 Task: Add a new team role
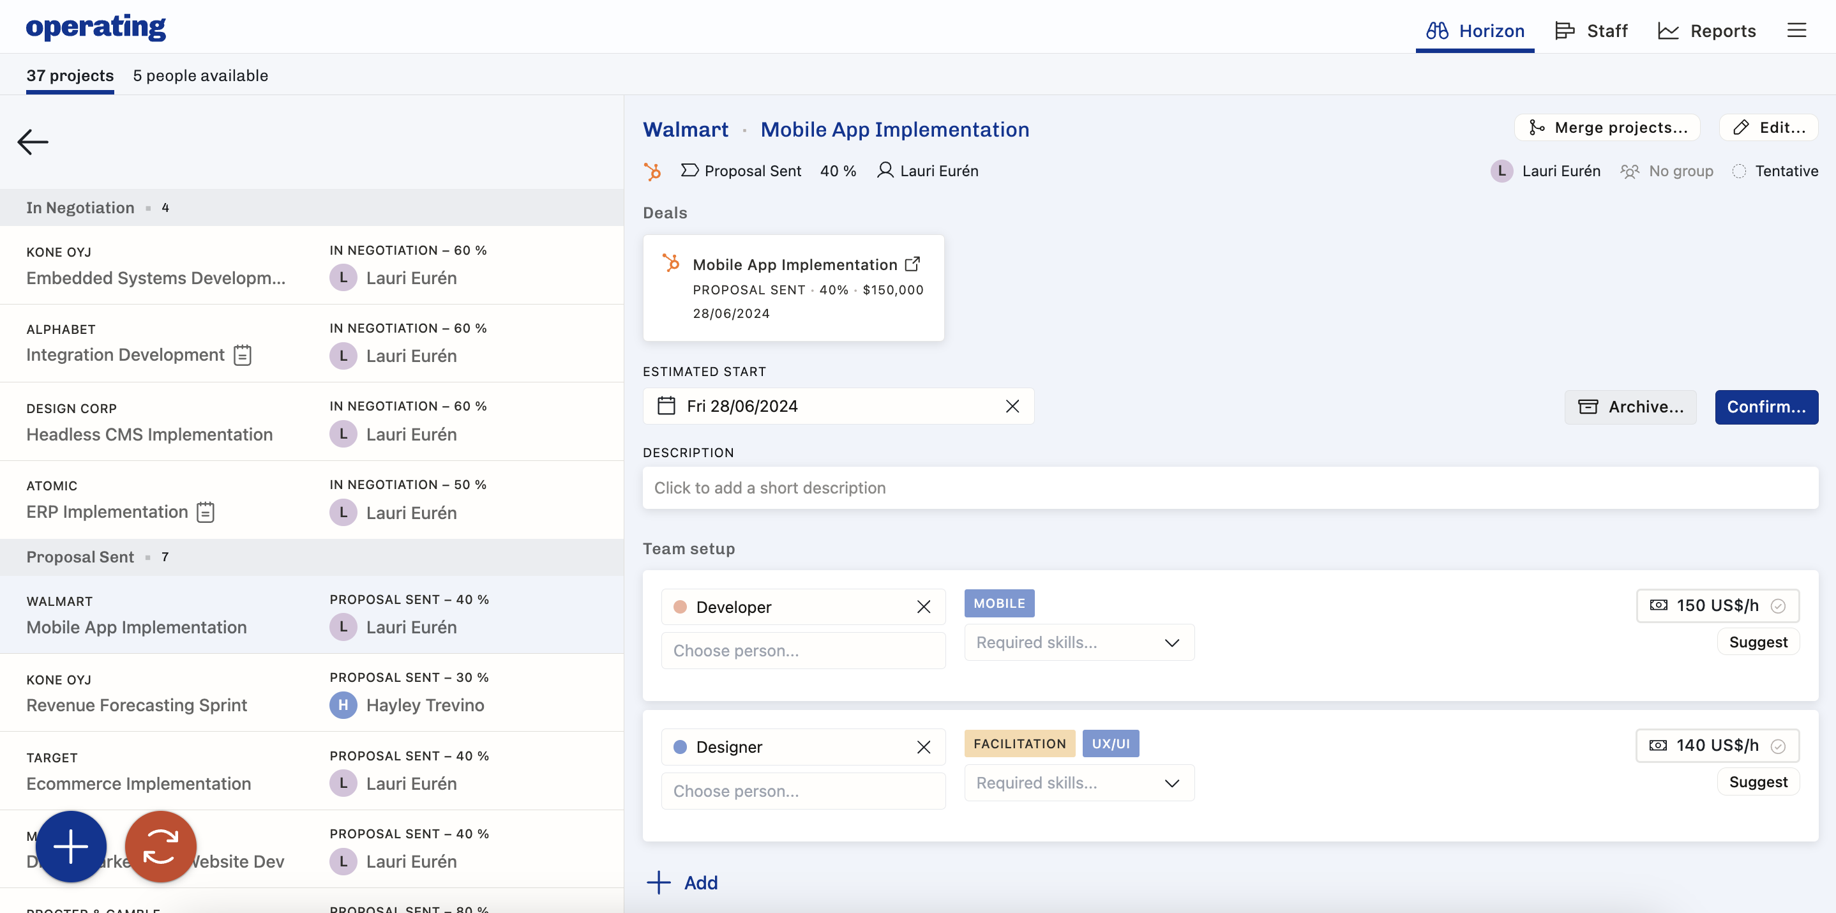click(682, 882)
